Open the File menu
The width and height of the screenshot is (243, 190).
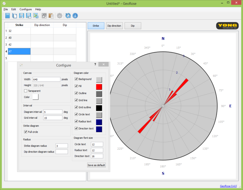[x=6, y=9]
